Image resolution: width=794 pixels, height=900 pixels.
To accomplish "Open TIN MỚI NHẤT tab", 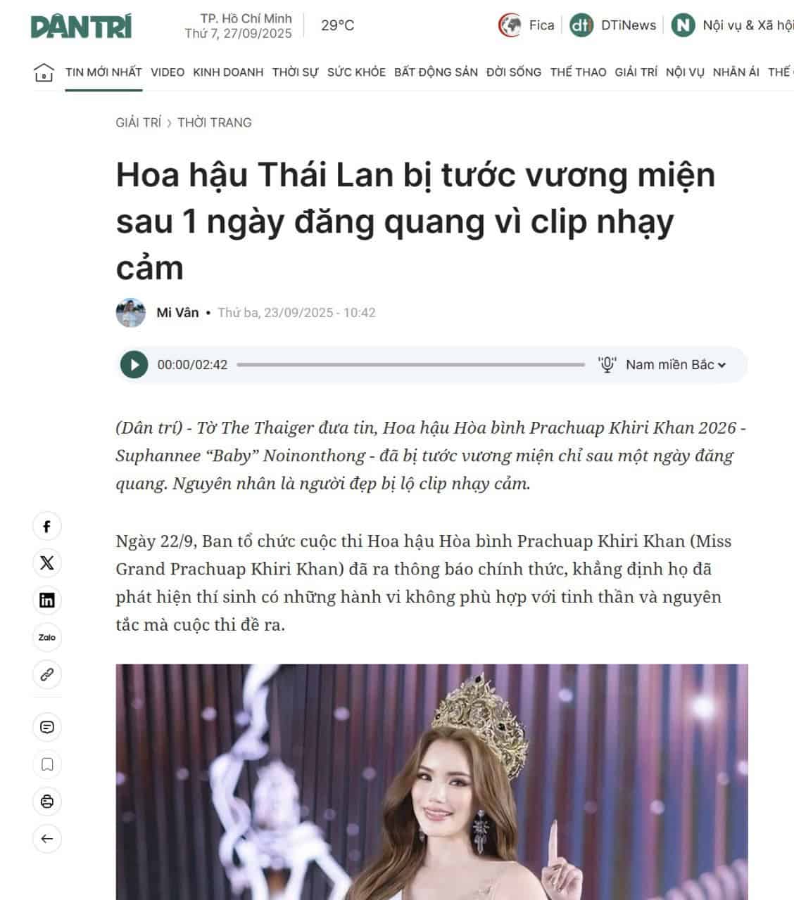I will [104, 72].
